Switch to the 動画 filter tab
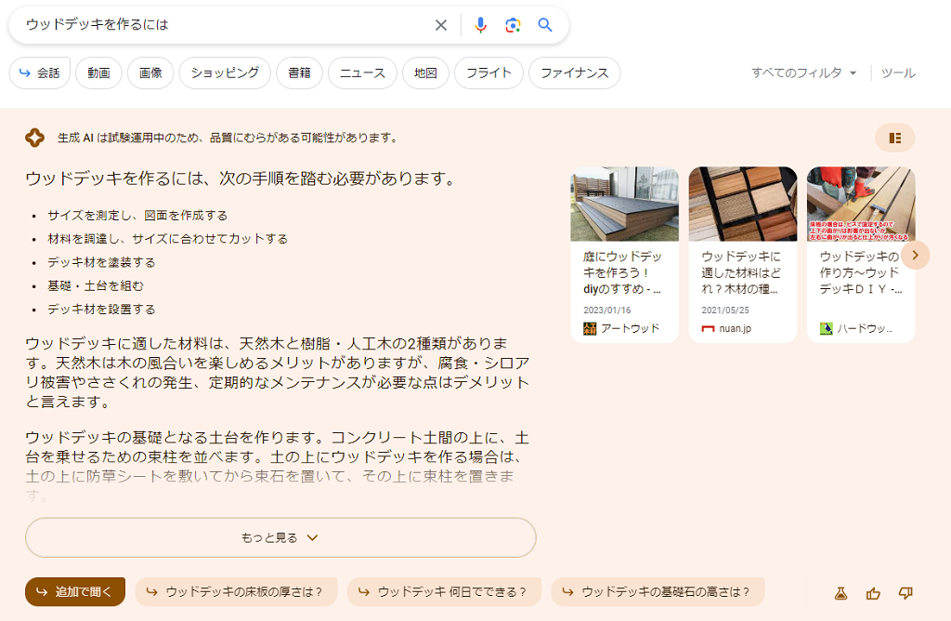Viewport: 951px width, 621px height. pos(98,73)
